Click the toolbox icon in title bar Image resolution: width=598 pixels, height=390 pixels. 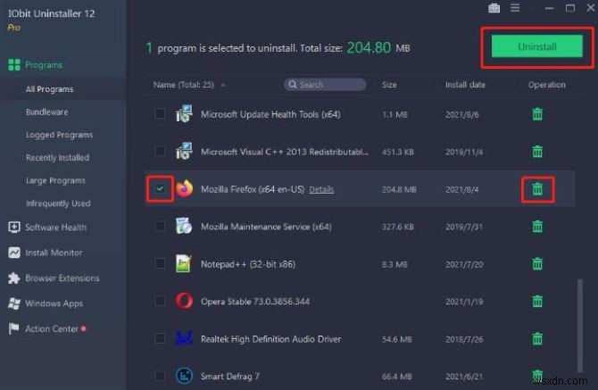click(x=494, y=8)
